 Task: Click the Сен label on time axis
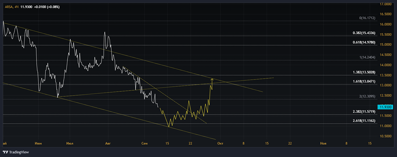tap(145, 144)
